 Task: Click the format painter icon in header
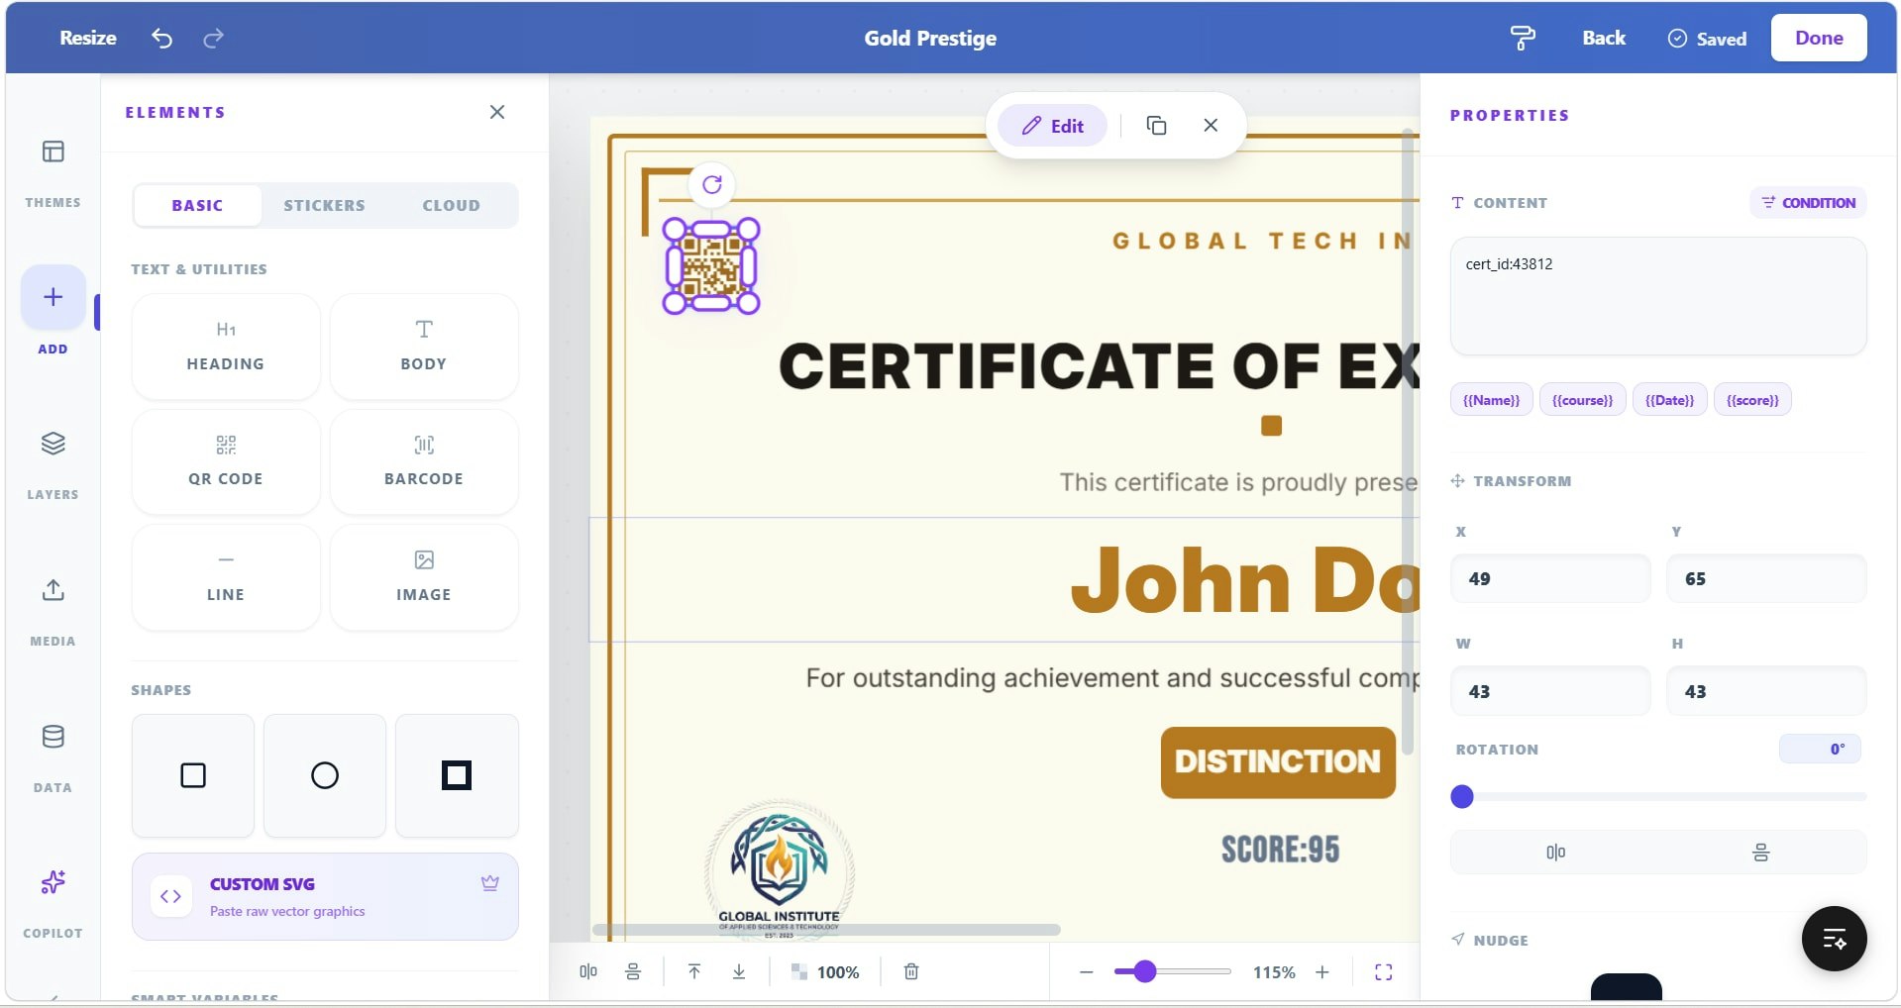(1523, 39)
